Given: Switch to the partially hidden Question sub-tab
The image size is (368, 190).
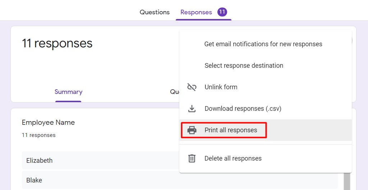Looking at the screenshot, I should click(175, 92).
